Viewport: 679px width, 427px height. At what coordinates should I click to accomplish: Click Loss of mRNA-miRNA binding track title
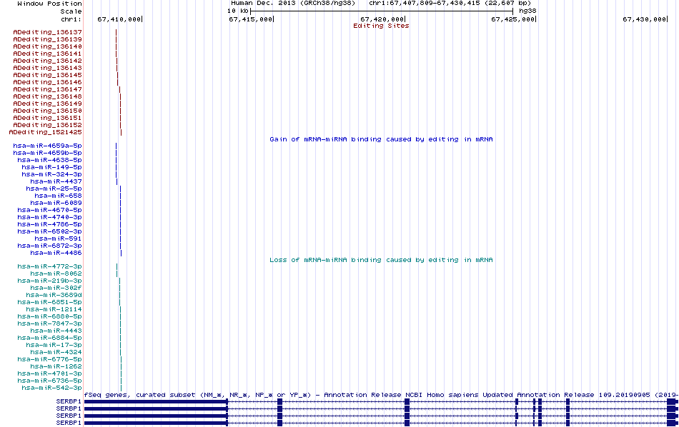381,260
